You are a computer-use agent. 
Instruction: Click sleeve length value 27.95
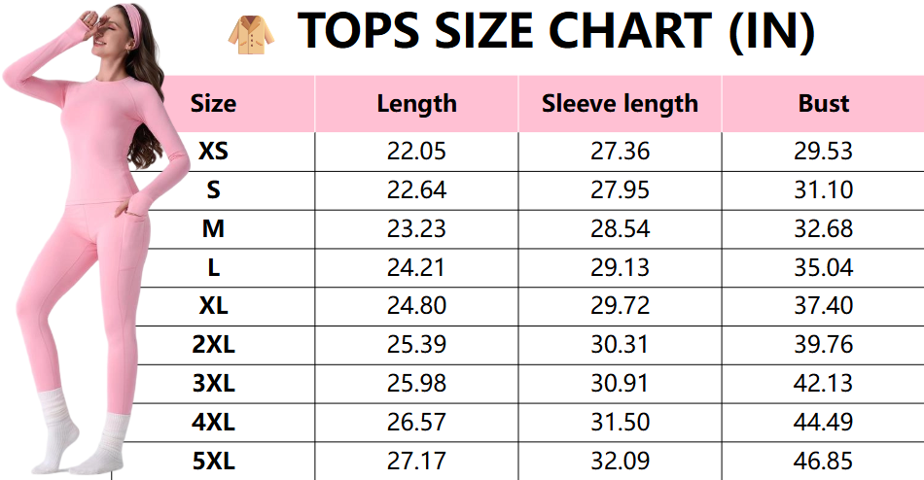(x=620, y=190)
